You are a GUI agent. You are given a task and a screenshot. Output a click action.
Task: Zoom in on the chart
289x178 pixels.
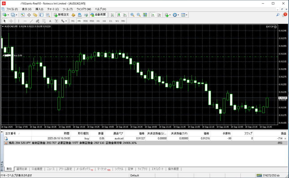click(132, 15)
